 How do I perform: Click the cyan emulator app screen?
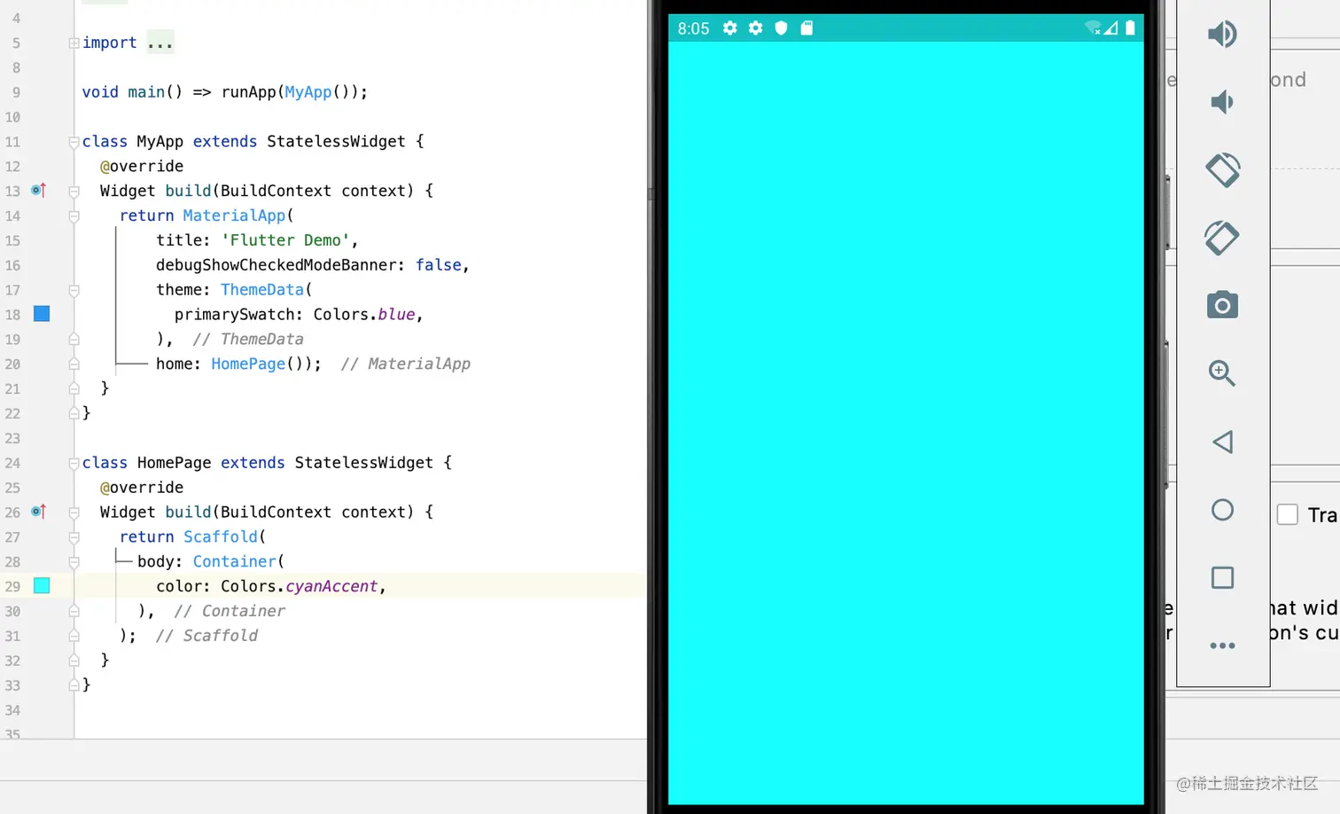[x=906, y=422]
